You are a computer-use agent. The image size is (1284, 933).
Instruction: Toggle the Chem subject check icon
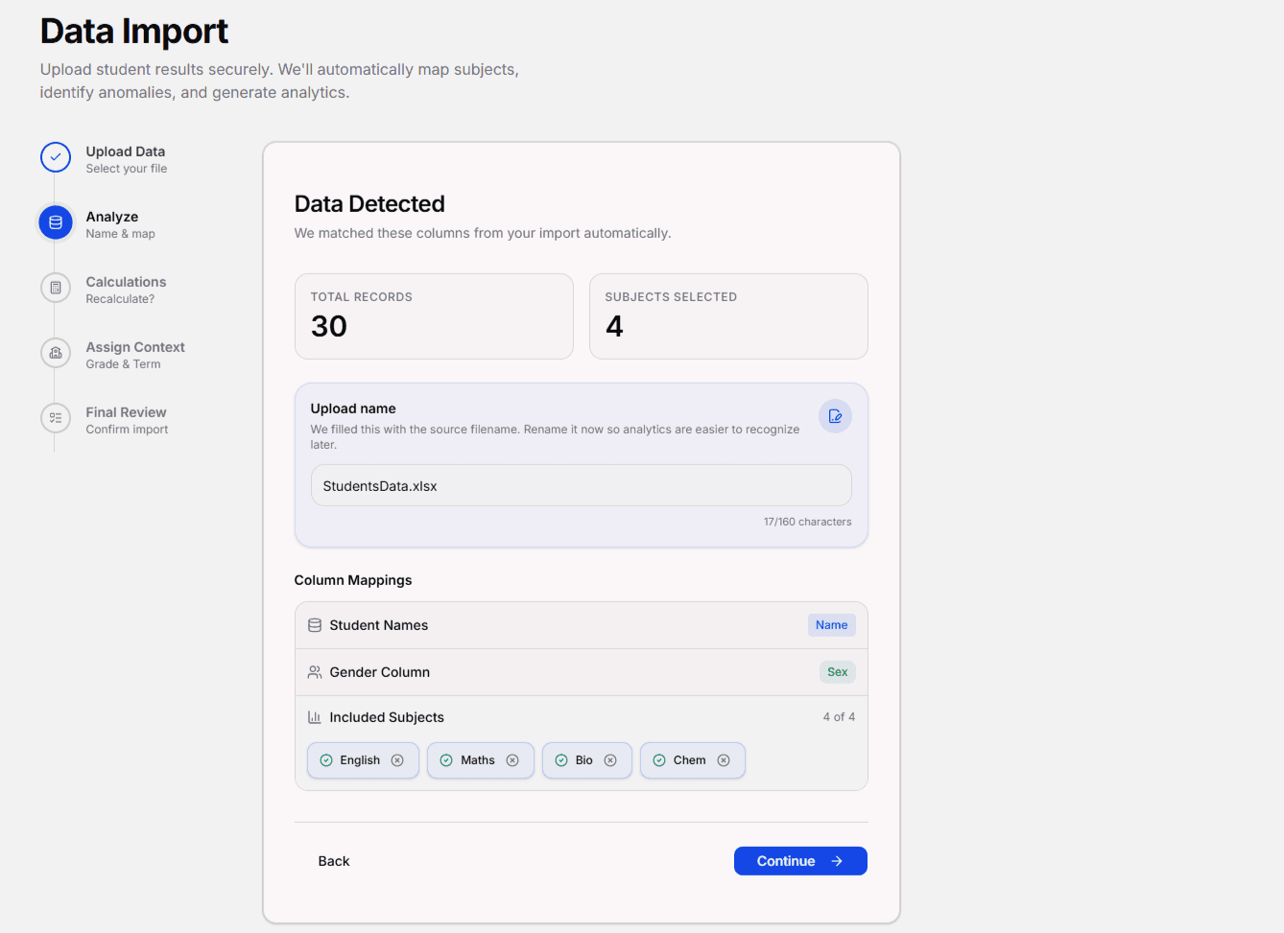coord(659,760)
